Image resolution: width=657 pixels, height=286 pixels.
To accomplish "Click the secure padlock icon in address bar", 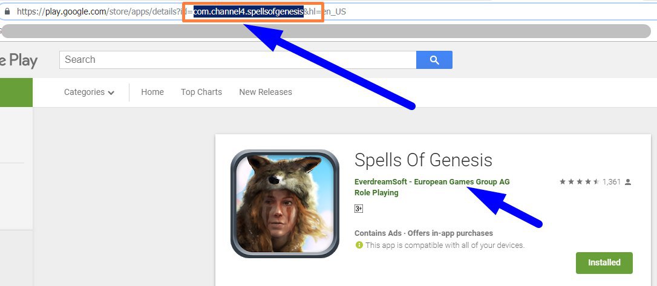I will pos(7,11).
